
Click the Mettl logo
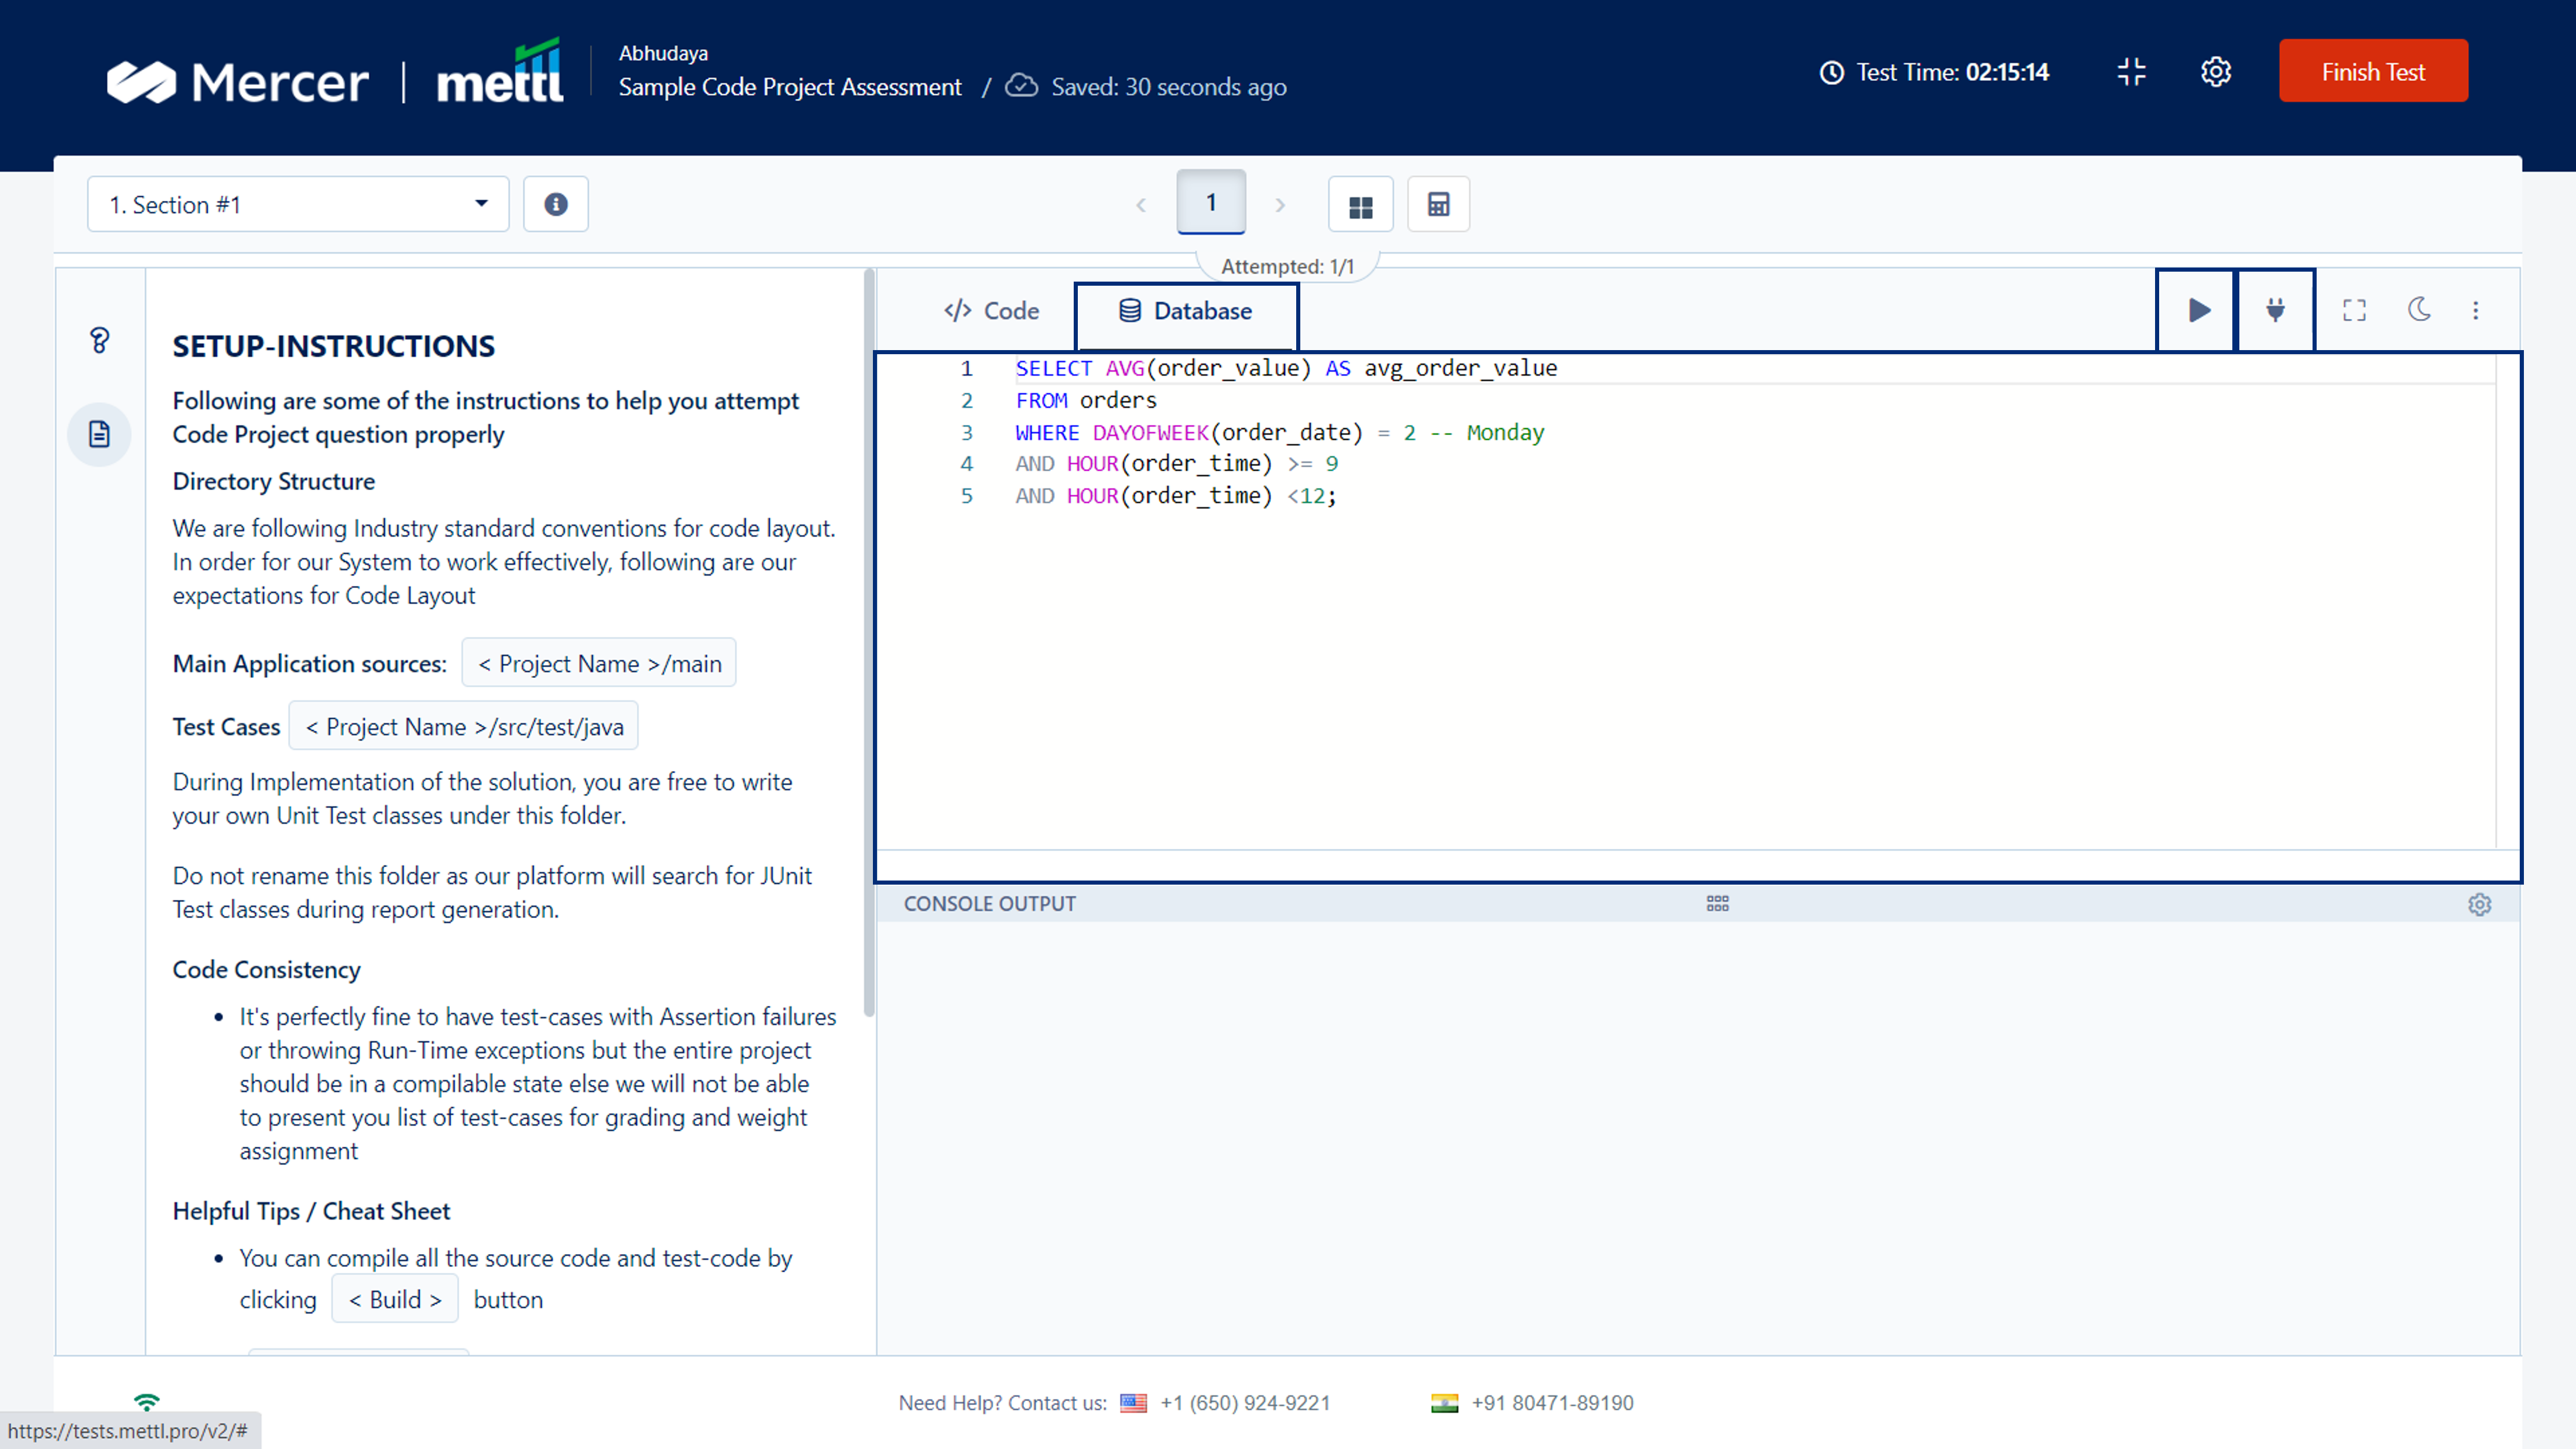pos(500,72)
